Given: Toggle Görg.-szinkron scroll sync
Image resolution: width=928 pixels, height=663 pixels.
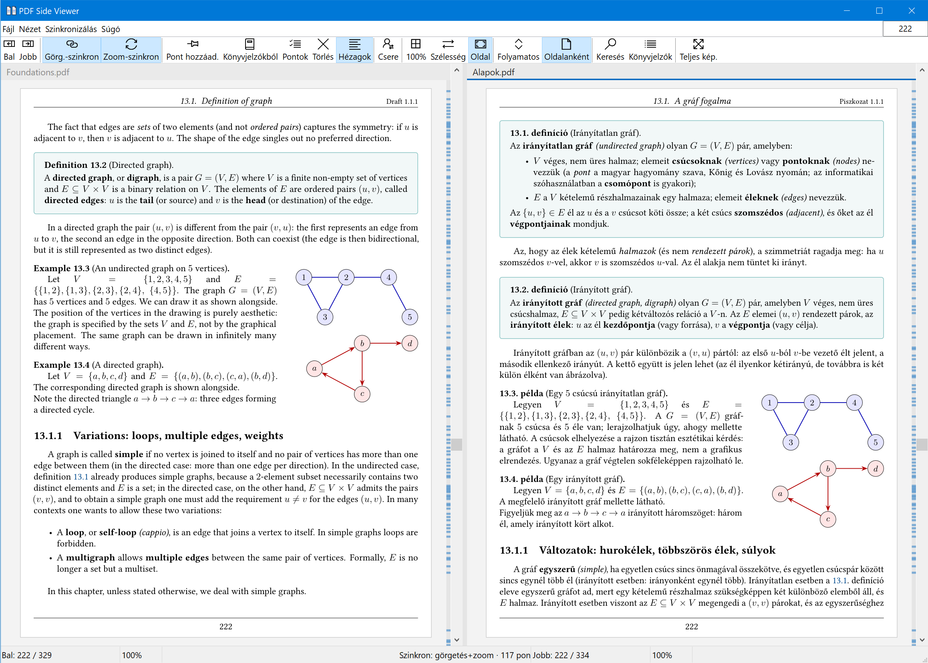Looking at the screenshot, I should (71, 50).
